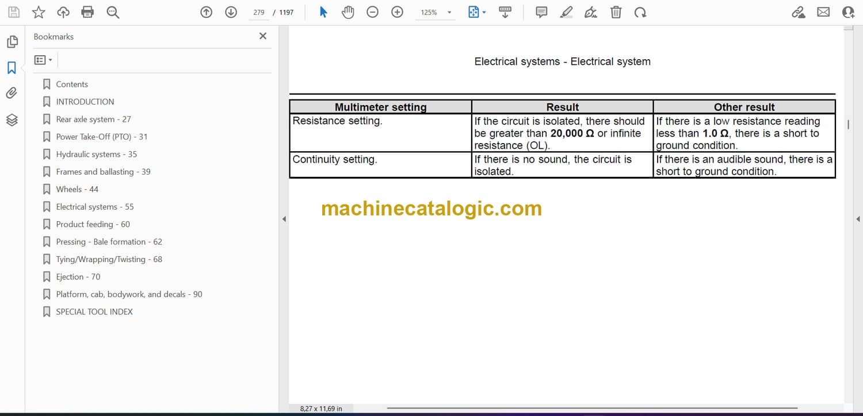Toggle the Attachments paperclip panel
Screen dimensions: 863x416
(x=12, y=93)
